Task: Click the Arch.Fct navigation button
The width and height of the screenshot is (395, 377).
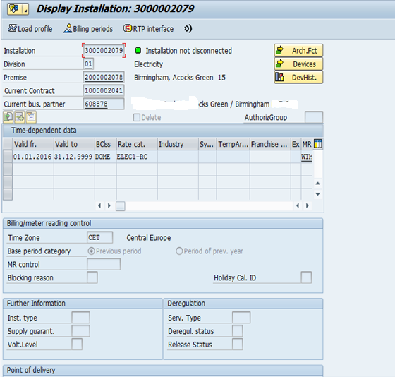Action: point(298,51)
